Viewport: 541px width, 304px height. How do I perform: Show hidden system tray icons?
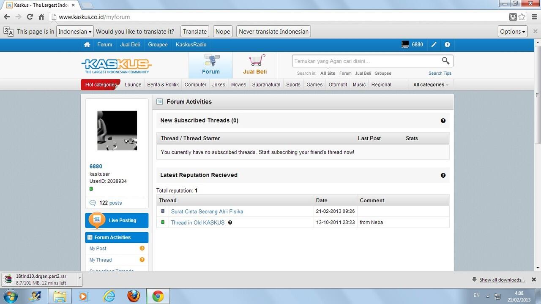point(487,296)
